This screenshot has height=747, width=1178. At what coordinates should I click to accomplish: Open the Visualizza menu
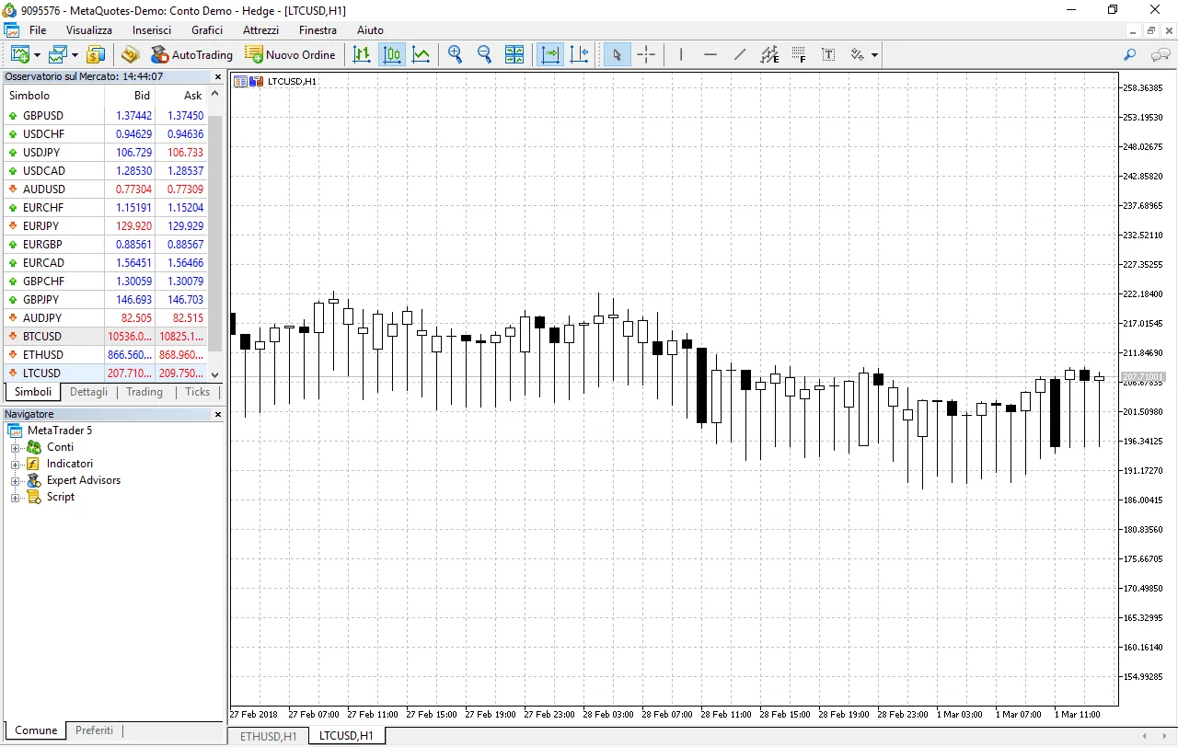coord(89,30)
